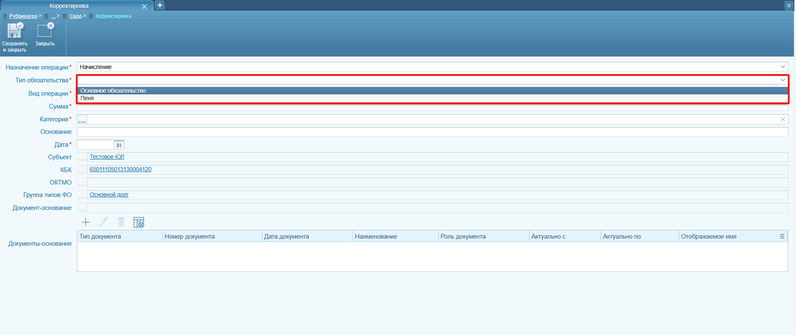Sort by Актуально по column header
Image resolution: width=796 pixels, height=335 pixels.
click(640, 236)
